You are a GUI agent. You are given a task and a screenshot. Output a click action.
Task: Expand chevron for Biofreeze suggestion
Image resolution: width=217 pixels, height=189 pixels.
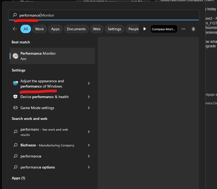coord(89,145)
